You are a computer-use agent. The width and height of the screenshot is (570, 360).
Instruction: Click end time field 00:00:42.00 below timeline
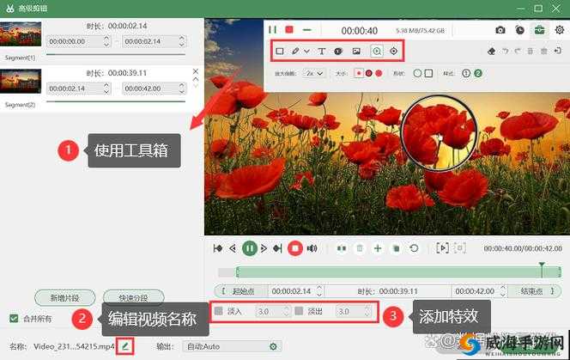tap(475, 291)
